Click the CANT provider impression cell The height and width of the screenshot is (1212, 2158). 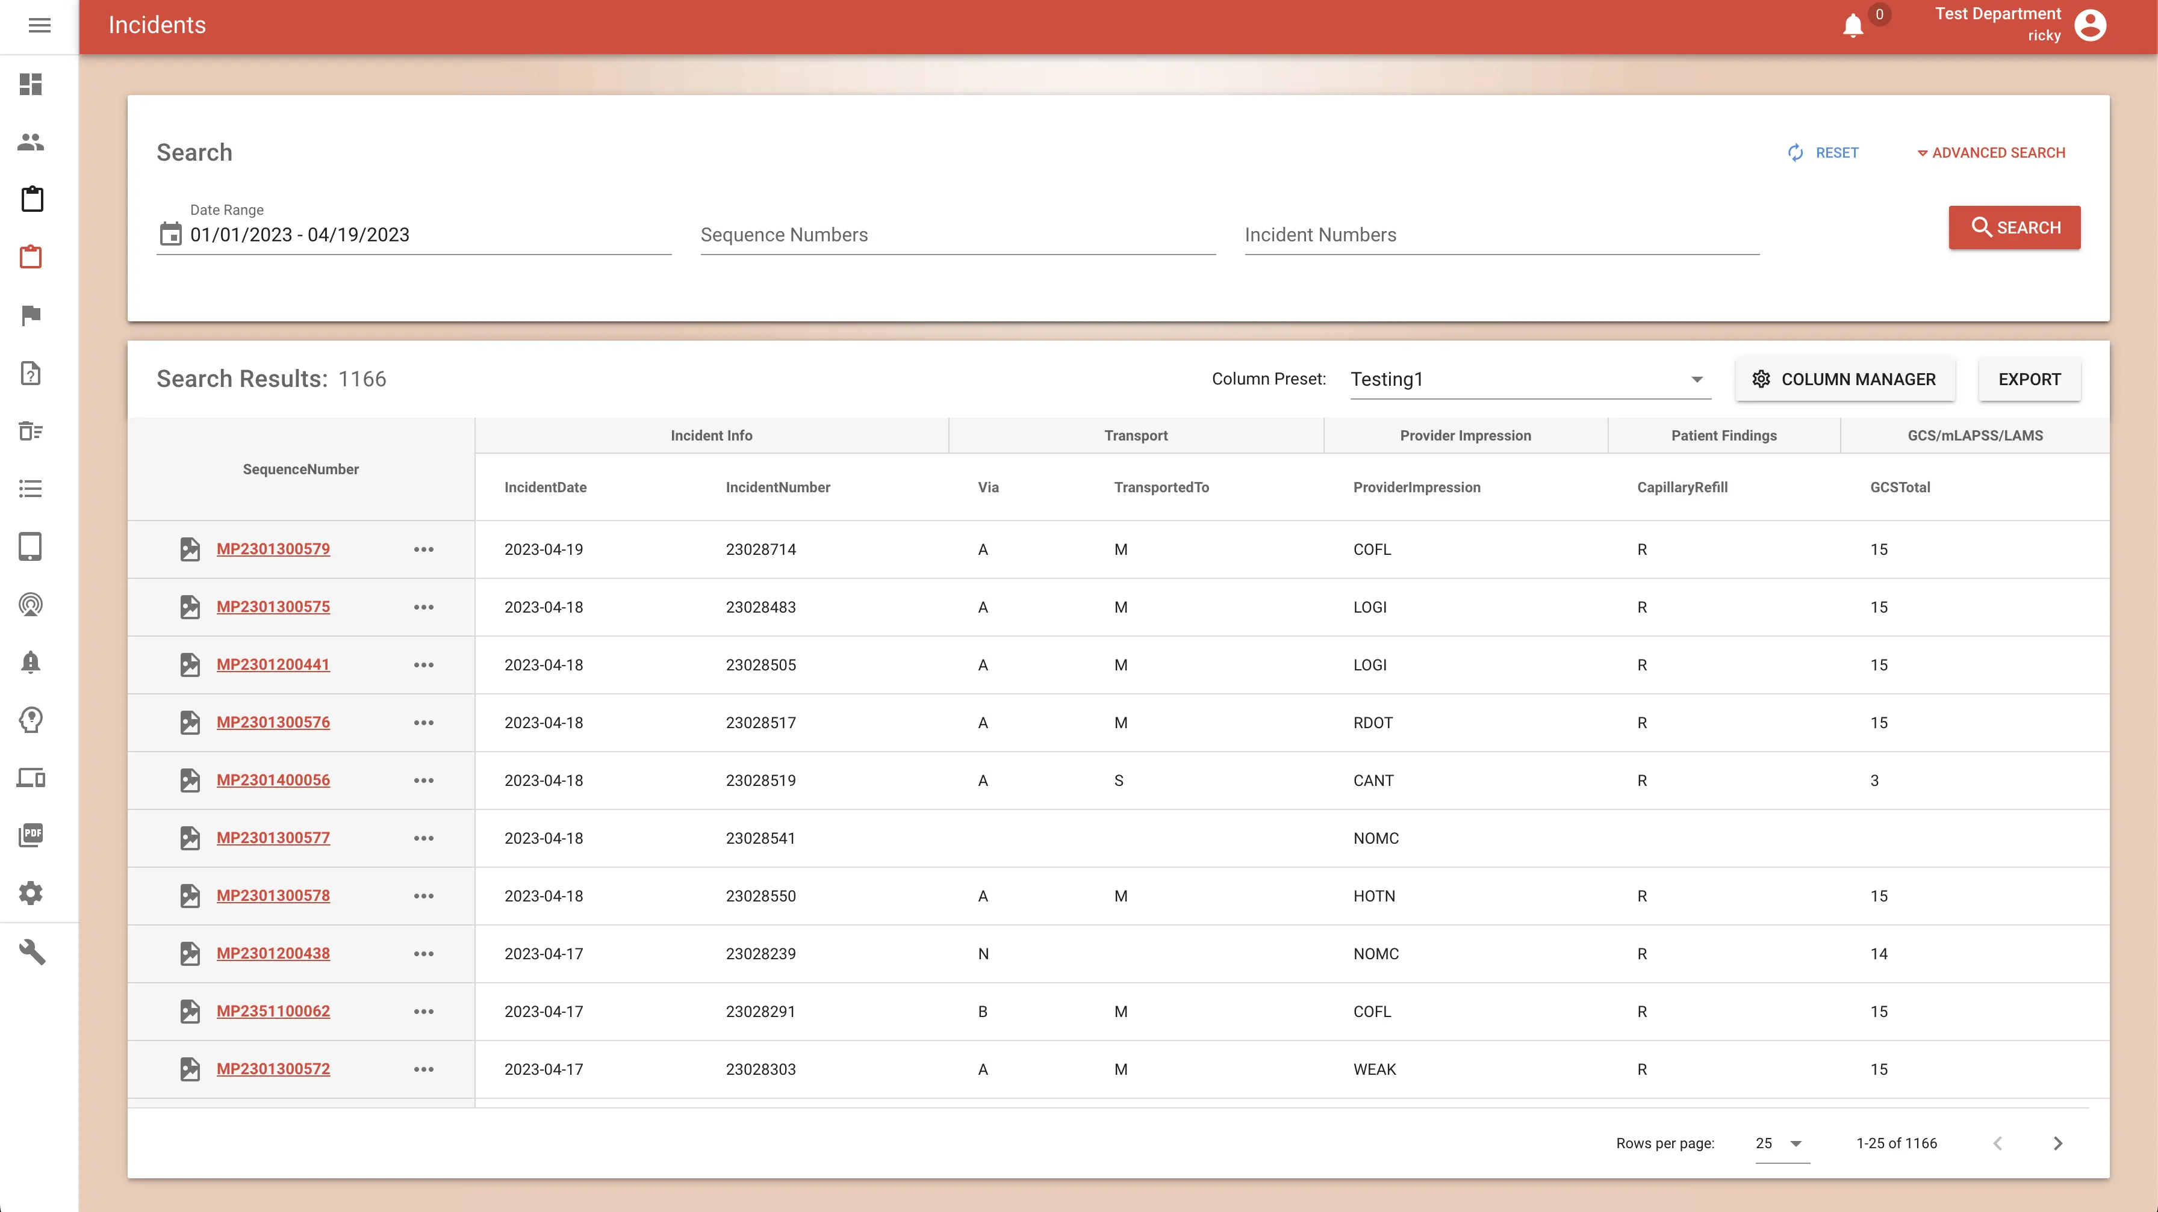tap(1373, 780)
